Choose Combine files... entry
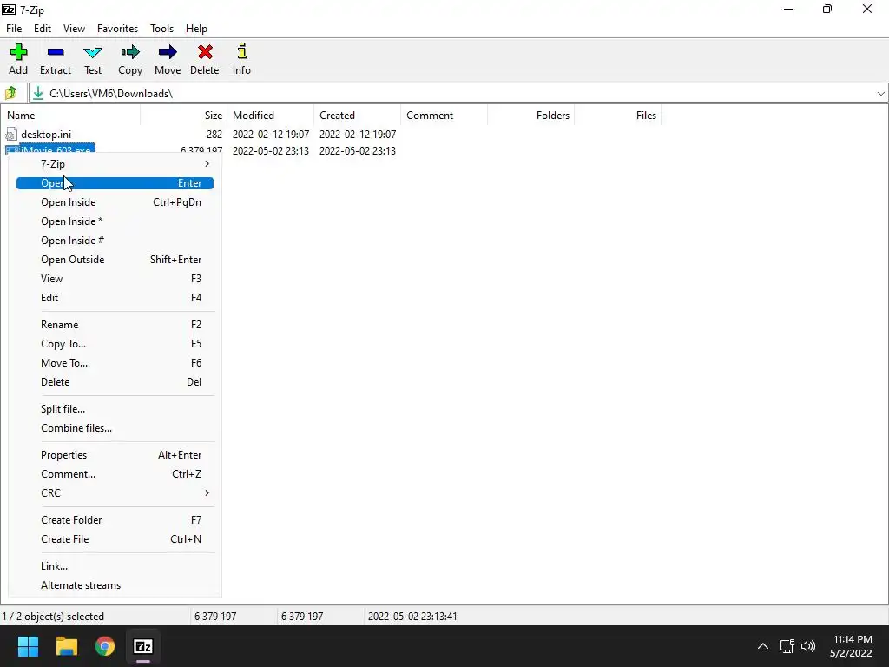889x667 pixels. [115, 428]
